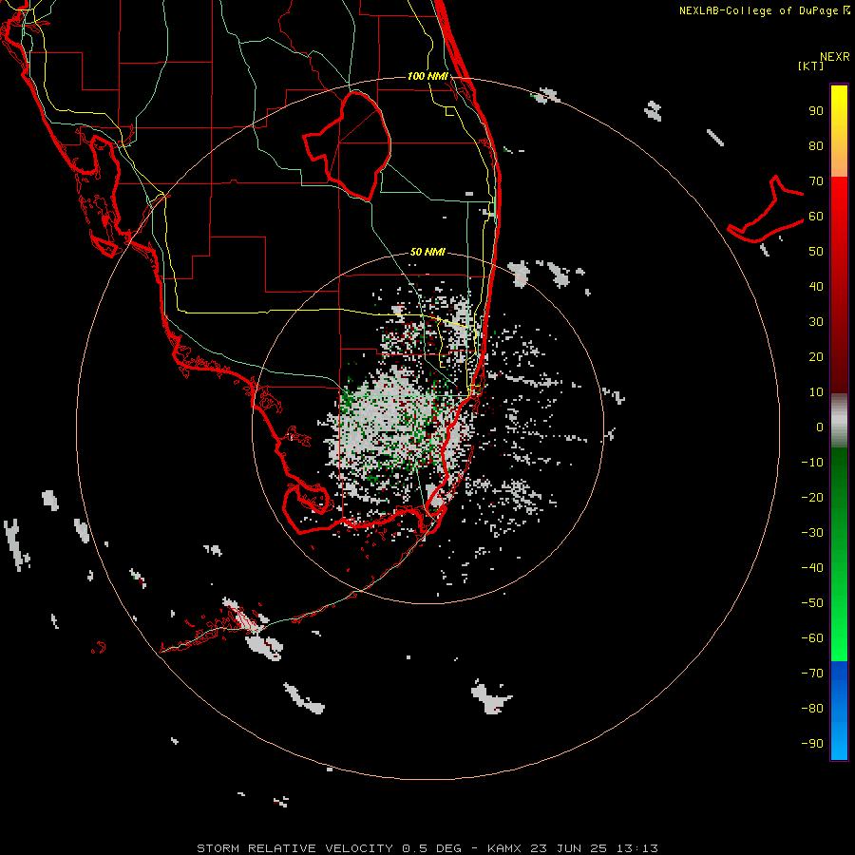Click the 90 value on velocity scale
855x855 pixels.
point(816,111)
